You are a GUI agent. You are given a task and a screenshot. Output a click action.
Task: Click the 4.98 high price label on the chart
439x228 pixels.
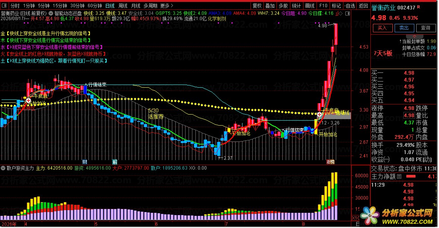323,25
